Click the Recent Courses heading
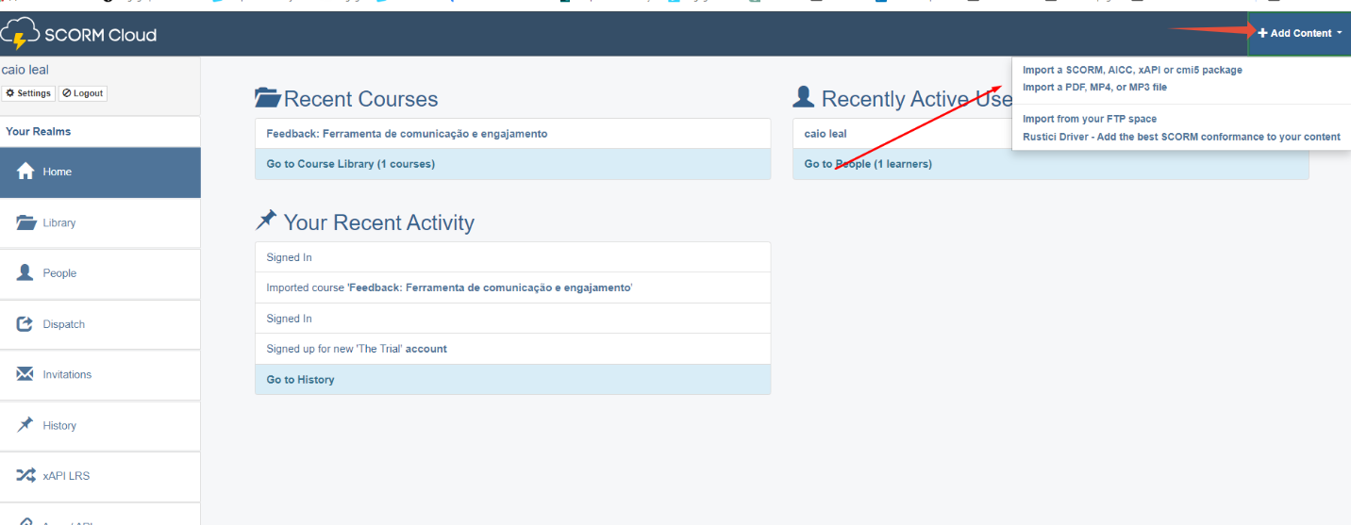1351x525 pixels. click(360, 99)
